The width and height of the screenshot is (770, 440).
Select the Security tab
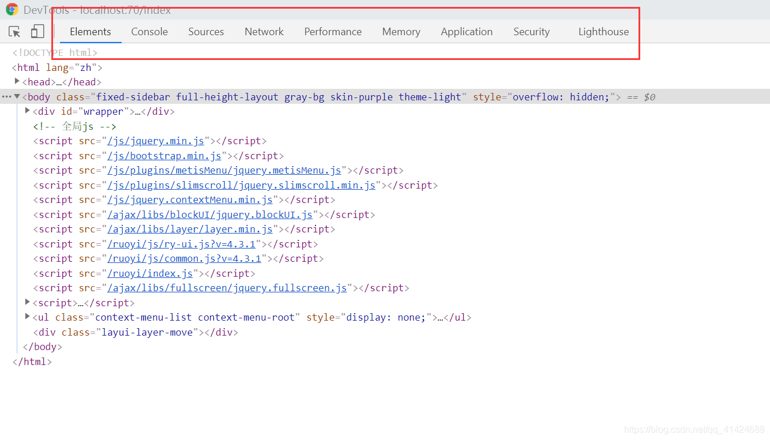(x=531, y=32)
